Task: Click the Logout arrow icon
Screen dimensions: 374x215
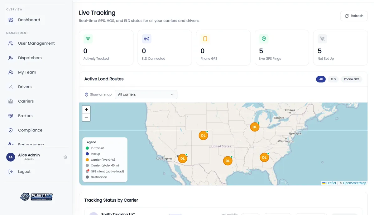Action: click(11, 172)
